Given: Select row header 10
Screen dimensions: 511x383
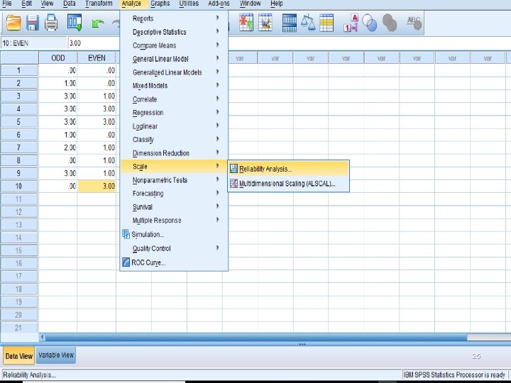Looking at the screenshot, I should click(x=19, y=187).
